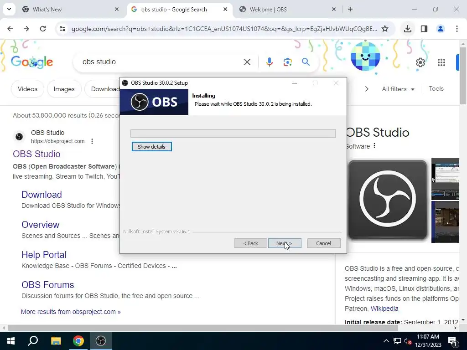Open Windows Start menu
Screen dimensions: 467x350
click(x=11, y=341)
